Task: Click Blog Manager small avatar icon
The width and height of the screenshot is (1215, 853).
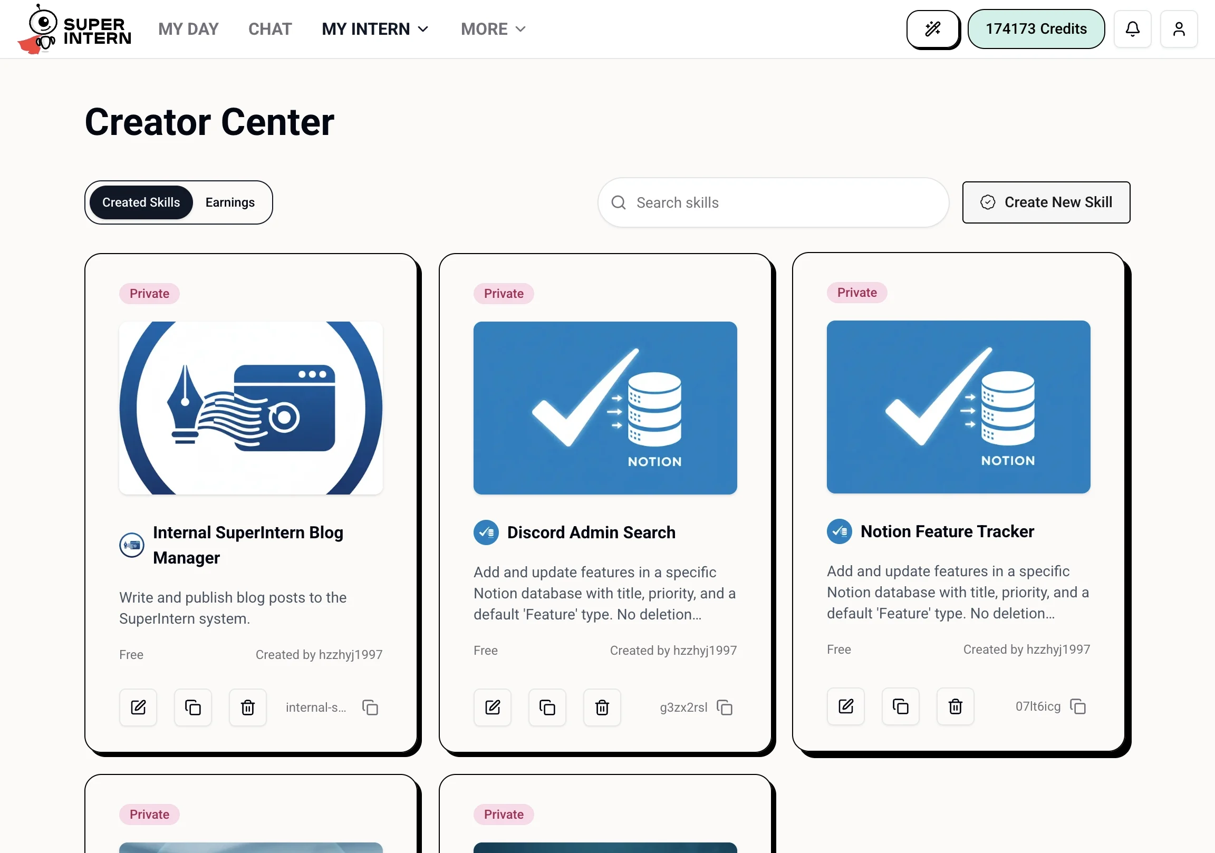Action: (x=132, y=545)
